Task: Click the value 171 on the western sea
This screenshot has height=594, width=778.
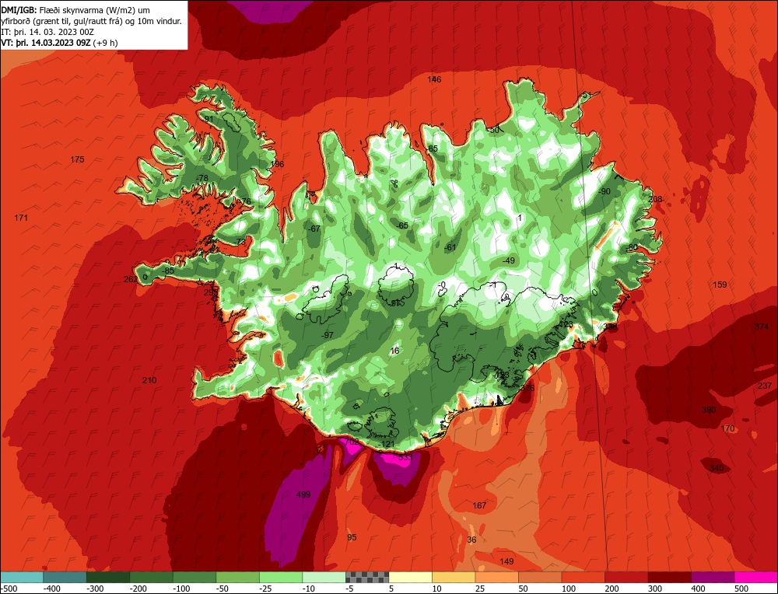Action: pos(21,218)
